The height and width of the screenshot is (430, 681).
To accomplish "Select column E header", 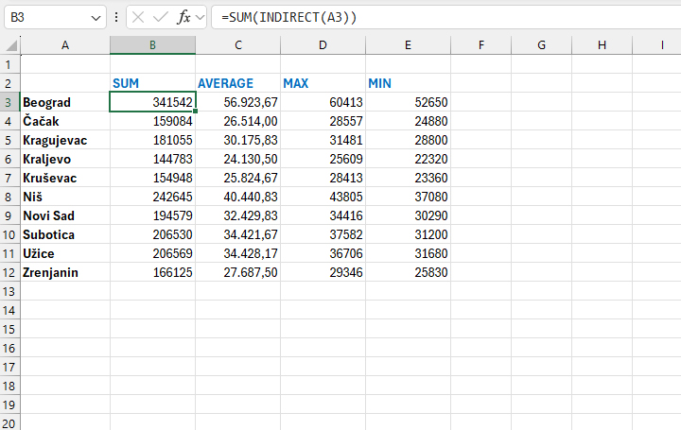I will [408, 45].
